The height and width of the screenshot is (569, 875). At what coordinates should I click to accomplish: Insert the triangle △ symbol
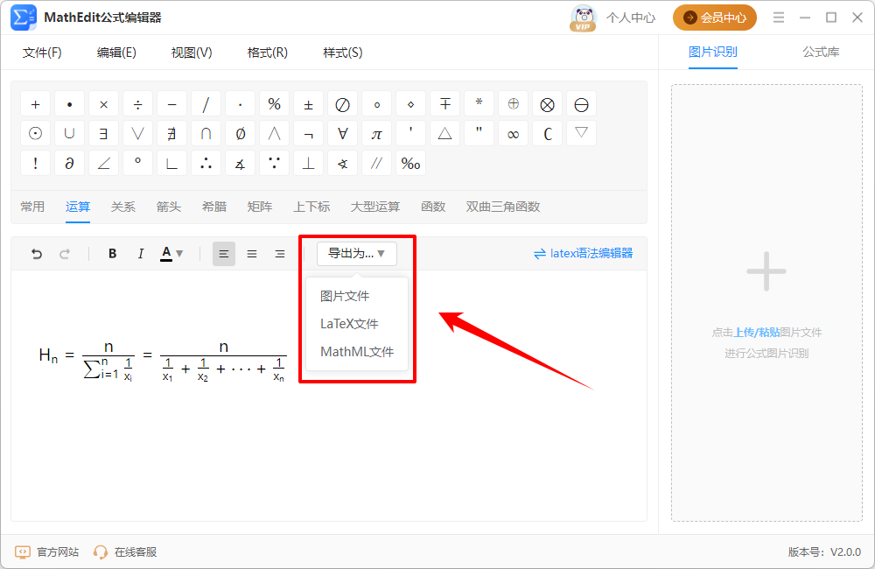pos(444,133)
